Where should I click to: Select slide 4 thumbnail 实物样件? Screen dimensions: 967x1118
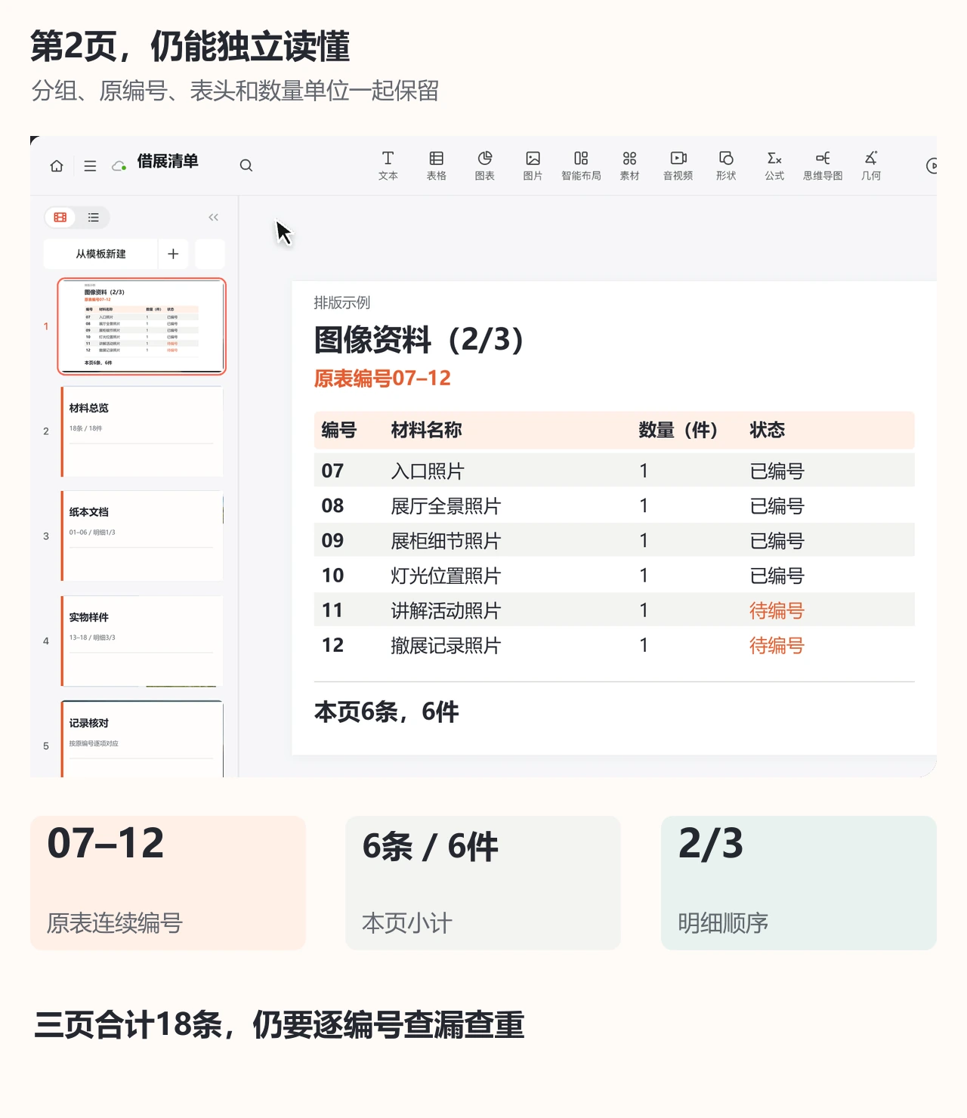point(142,641)
